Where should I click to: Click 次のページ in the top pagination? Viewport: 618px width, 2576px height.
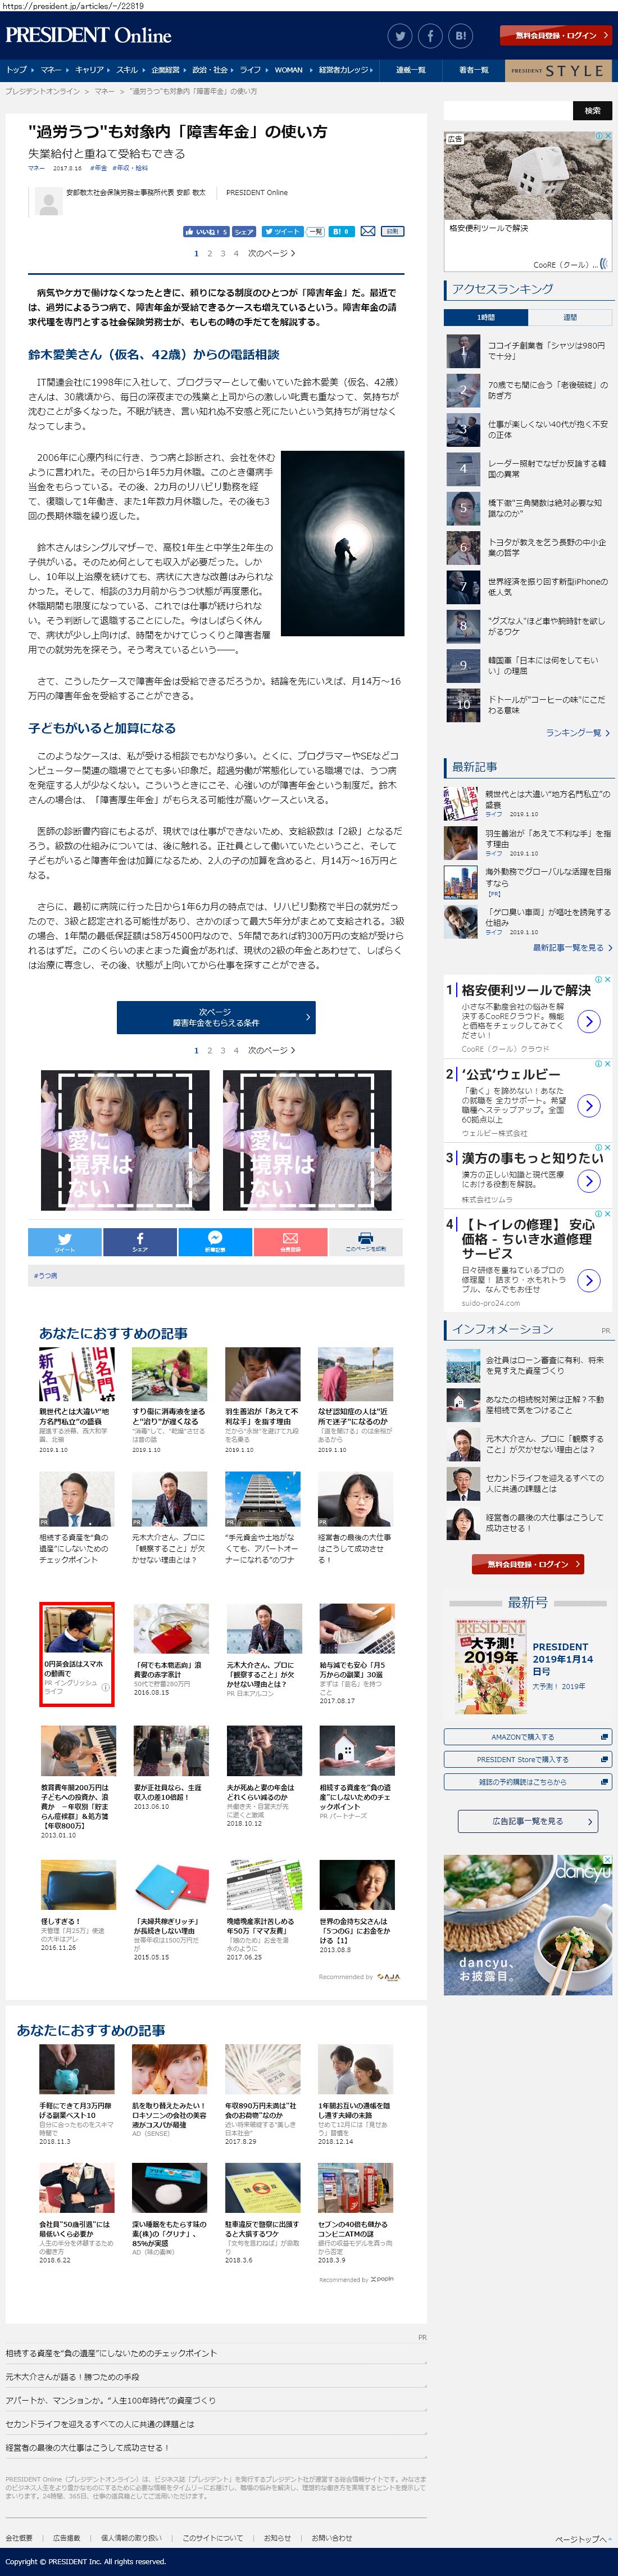pyautogui.click(x=271, y=254)
